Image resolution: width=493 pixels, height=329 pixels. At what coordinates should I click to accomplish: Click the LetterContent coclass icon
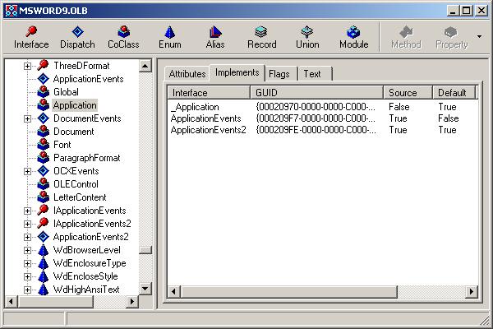pyautogui.click(x=43, y=197)
